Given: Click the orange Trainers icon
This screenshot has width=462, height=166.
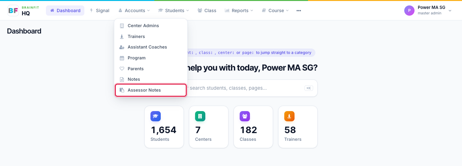Looking at the screenshot, I should 289,116.
